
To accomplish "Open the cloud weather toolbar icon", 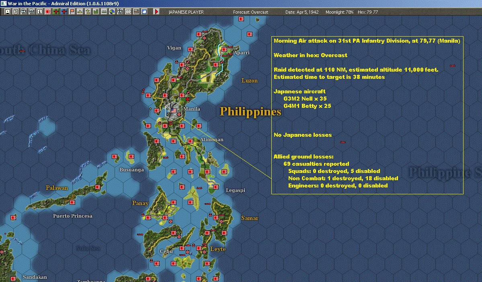I will [144, 12].
